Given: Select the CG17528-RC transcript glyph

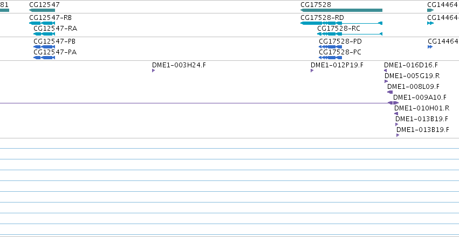Looking at the screenshot, I should [350, 34].
